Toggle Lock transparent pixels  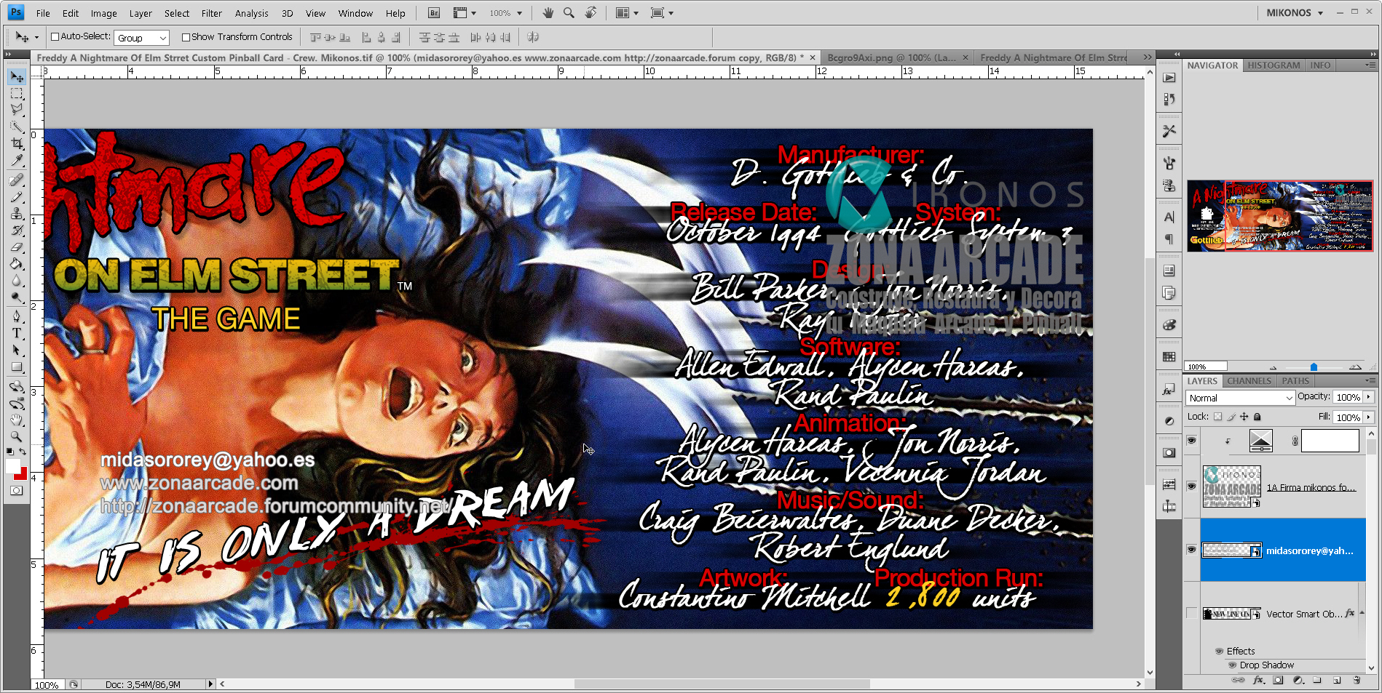coord(1217,417)
